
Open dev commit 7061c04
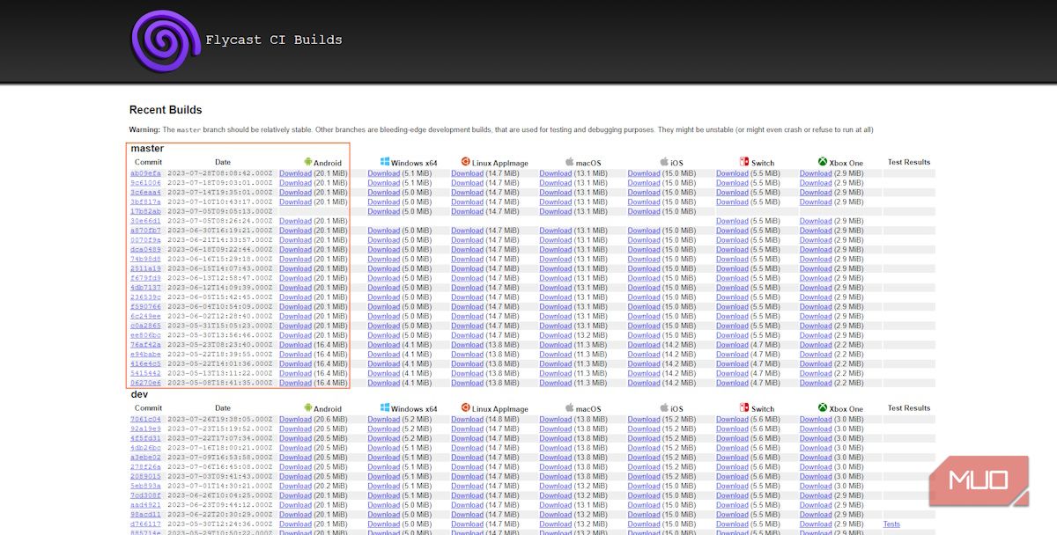145,420
